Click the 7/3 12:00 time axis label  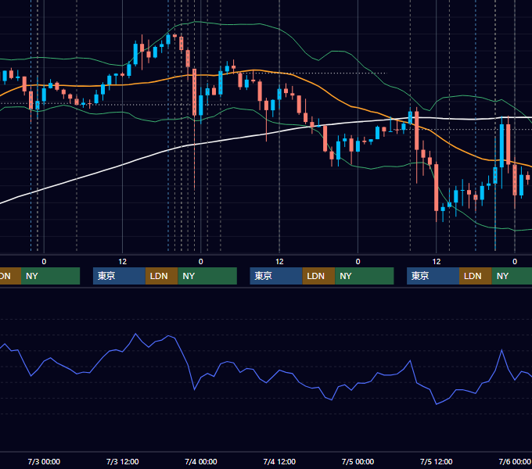(123, 461)
